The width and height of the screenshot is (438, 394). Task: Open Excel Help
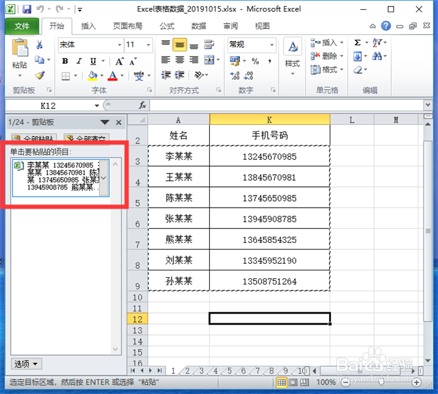[x=386, y=26]
